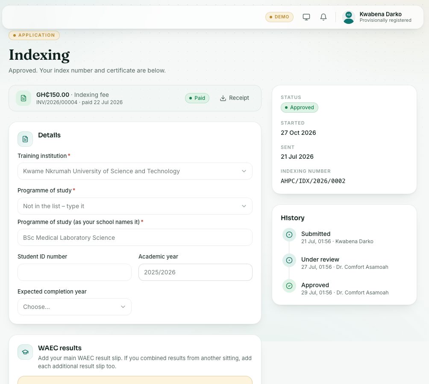Click the Indexing page heading
429x384 pixels.
click(x=39, y=55)
